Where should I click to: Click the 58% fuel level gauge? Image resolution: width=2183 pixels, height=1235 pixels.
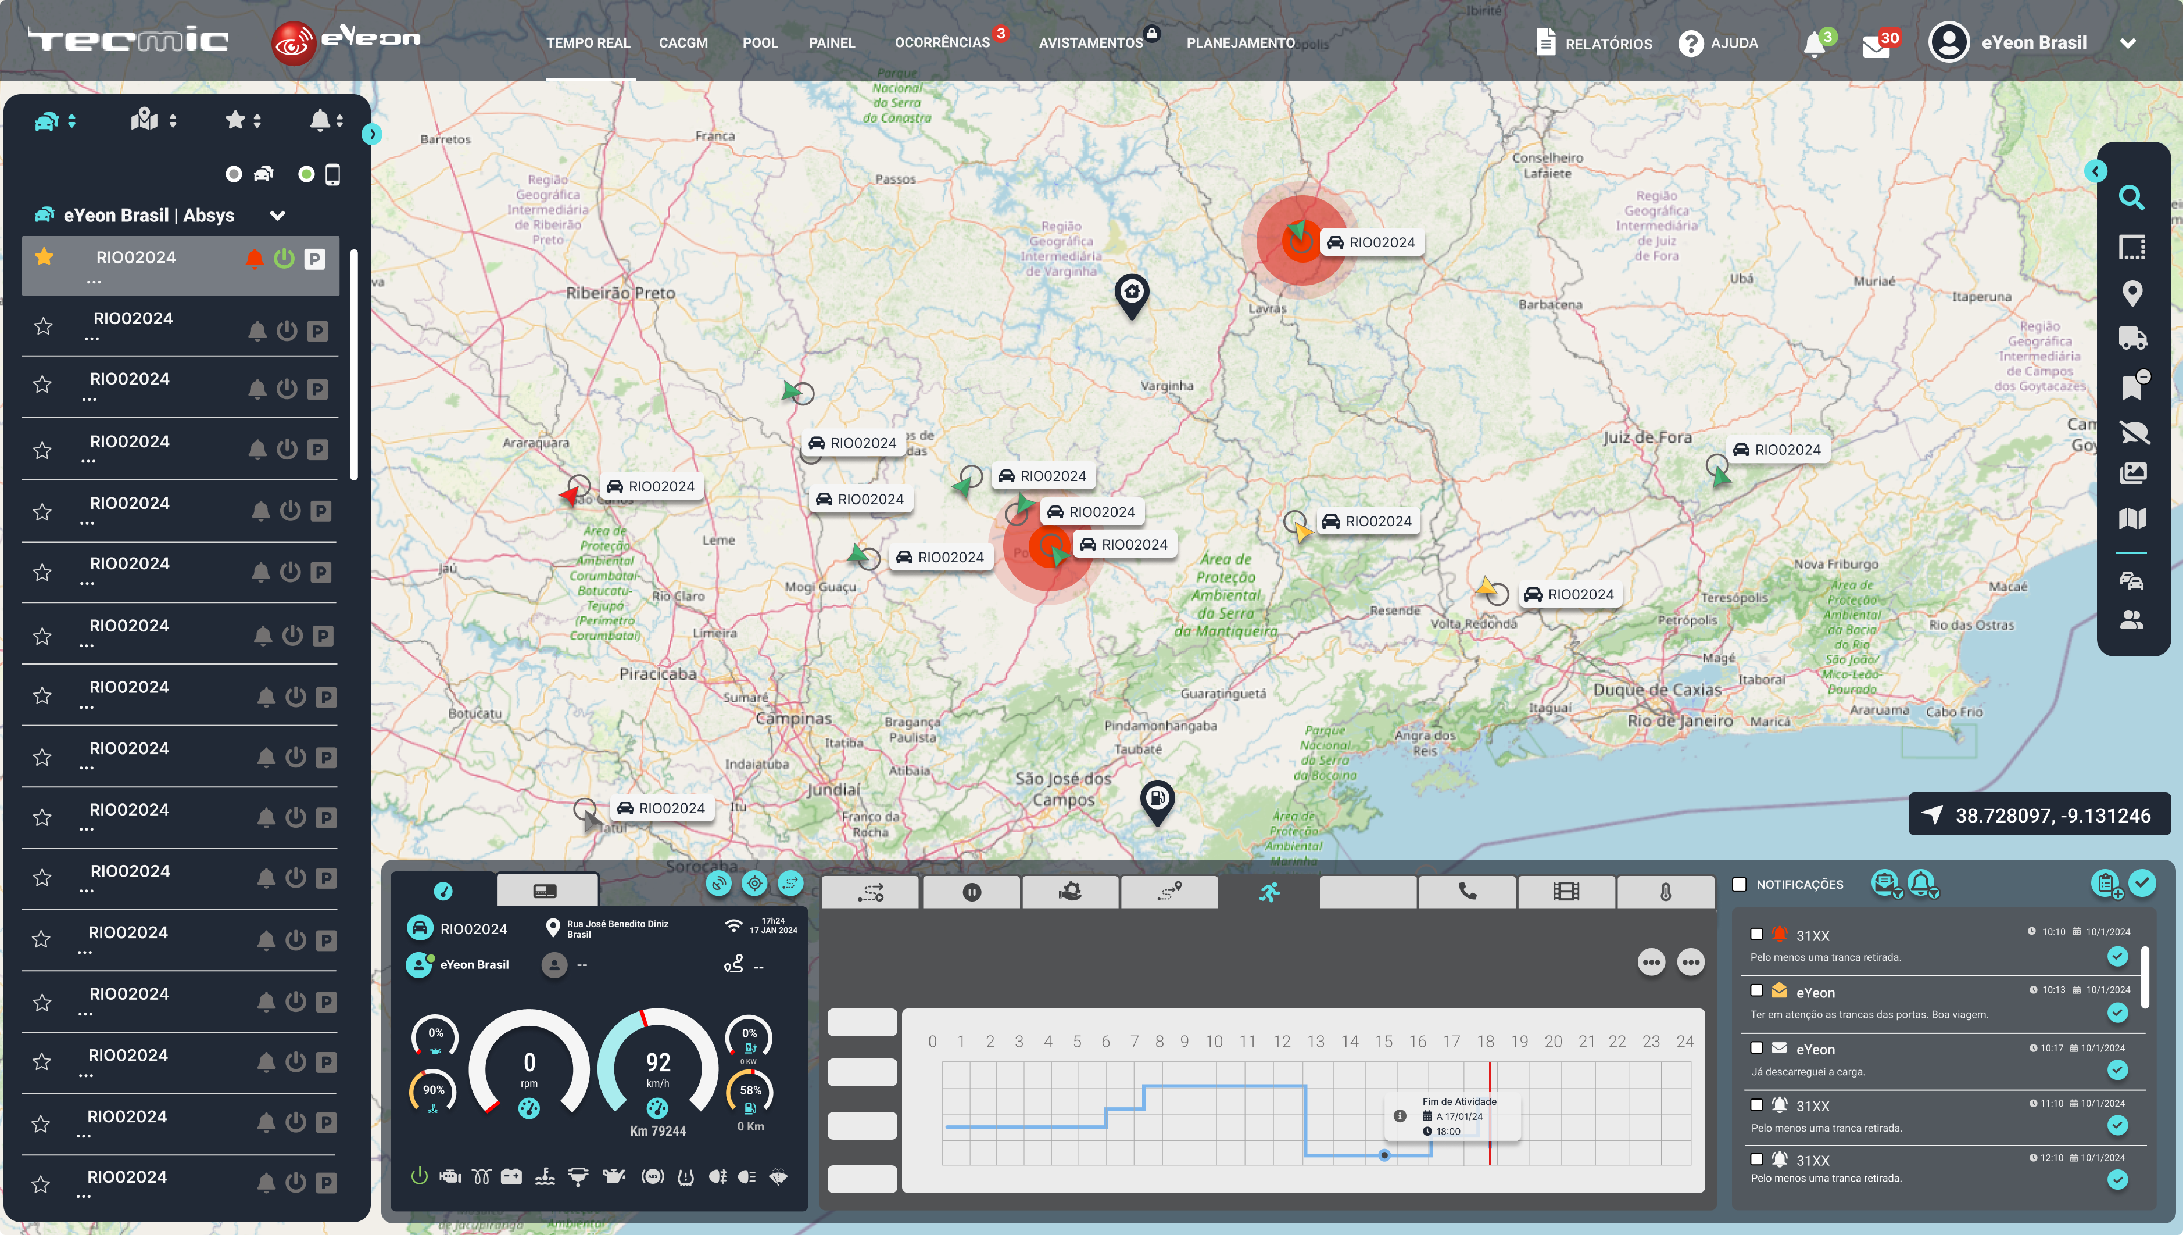(x=750, y=1091)
